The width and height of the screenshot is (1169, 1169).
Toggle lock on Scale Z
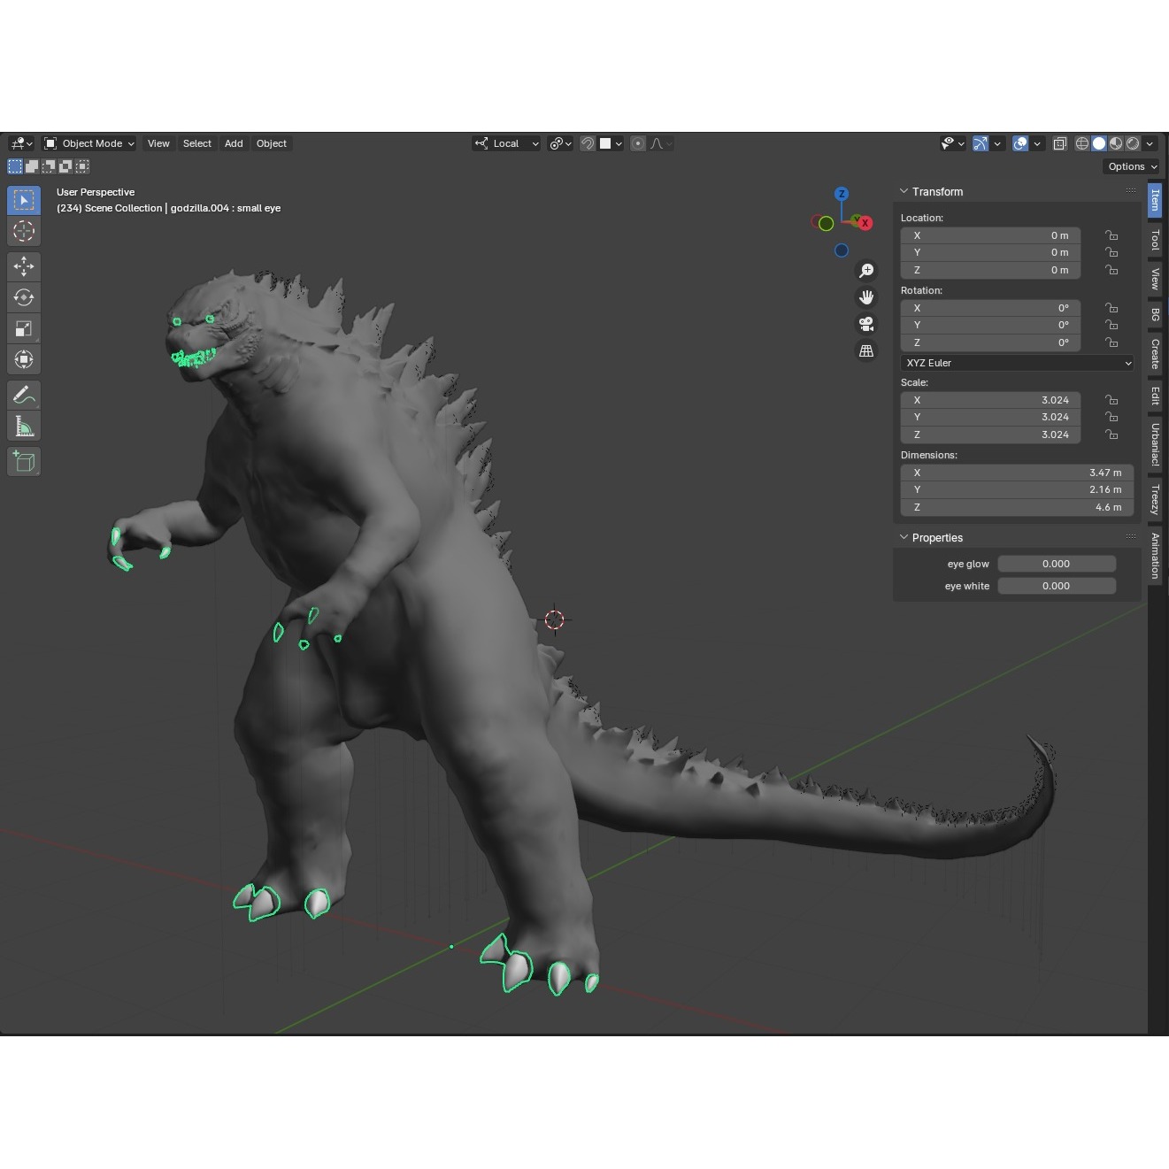(1111, 435)
